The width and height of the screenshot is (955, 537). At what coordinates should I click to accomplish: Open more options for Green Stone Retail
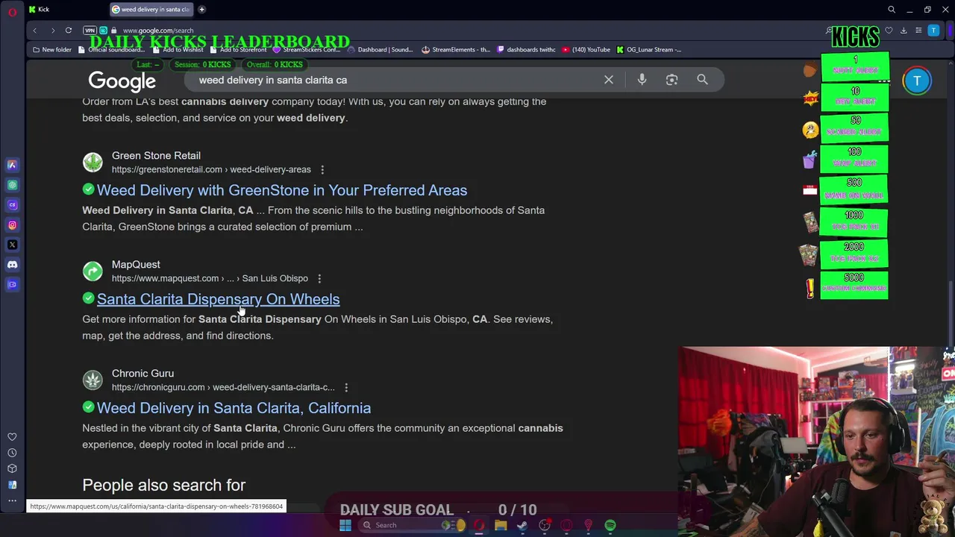322,170
